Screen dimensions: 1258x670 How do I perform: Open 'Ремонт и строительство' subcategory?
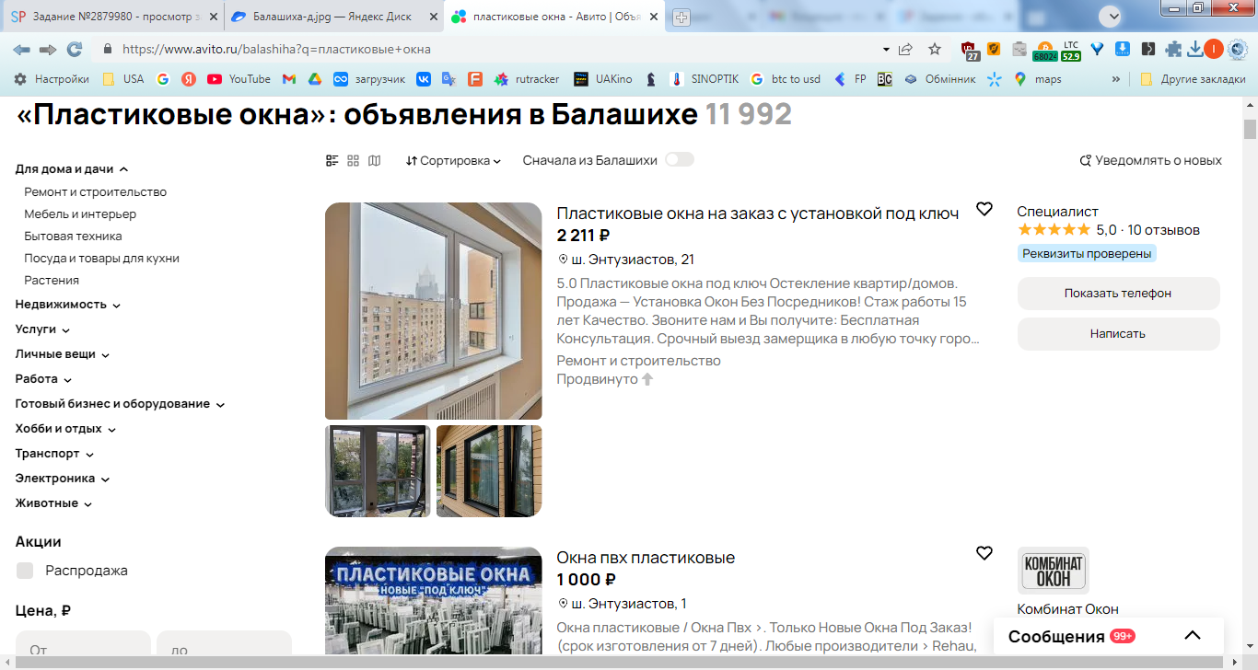pos(96,192)
